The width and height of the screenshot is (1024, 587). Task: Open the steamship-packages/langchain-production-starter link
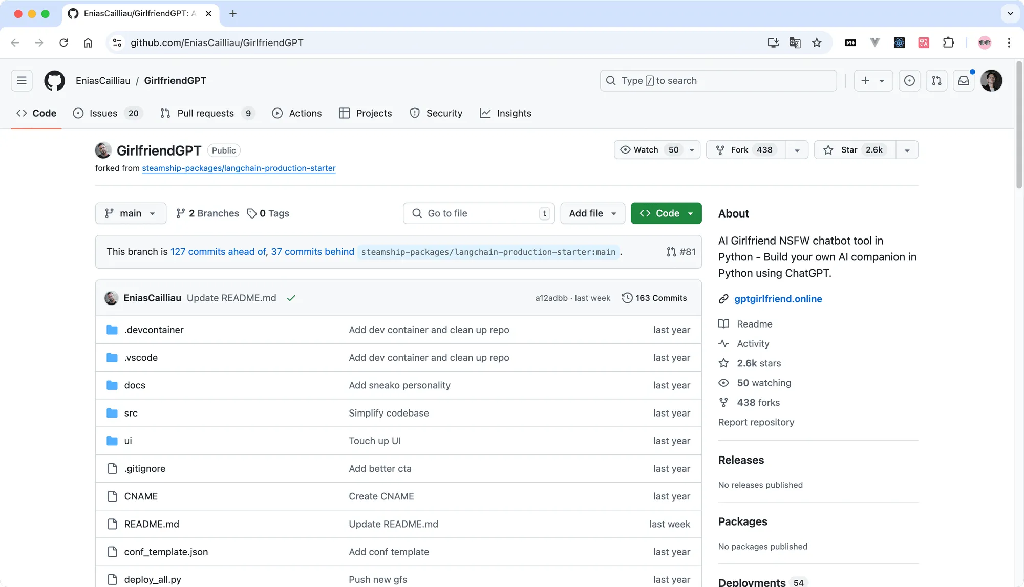pyautogui.click(x=239, y=168)
